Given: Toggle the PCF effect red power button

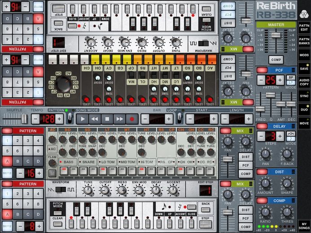Looking at the screenshot, I should point(262,70).
